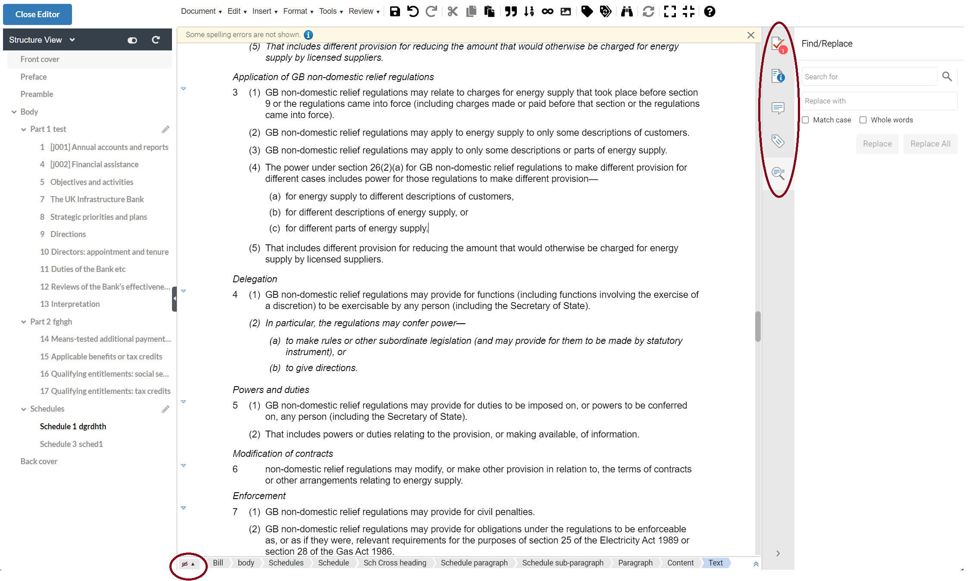Collapse section 5 Powers and duties margin arrow

point(184,402)
